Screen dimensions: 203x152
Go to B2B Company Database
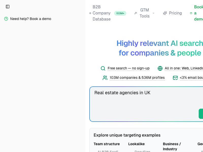point(101,13)
